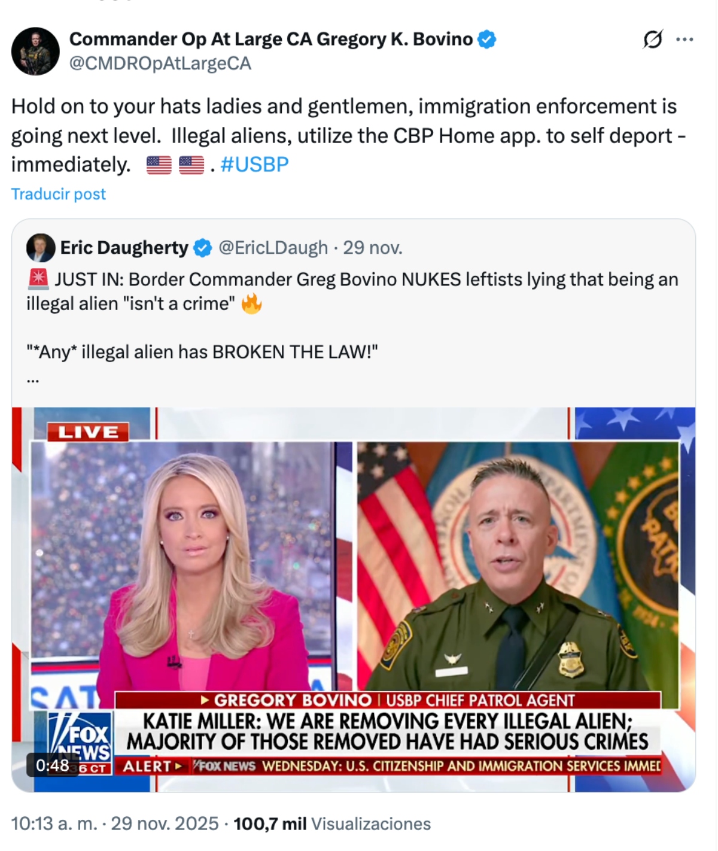Play the Fox News video thumbnail
This screenshot has height=851, width=718.
tap(354, 599)
